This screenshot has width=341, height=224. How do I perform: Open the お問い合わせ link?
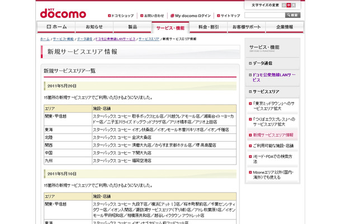(152, 16)
